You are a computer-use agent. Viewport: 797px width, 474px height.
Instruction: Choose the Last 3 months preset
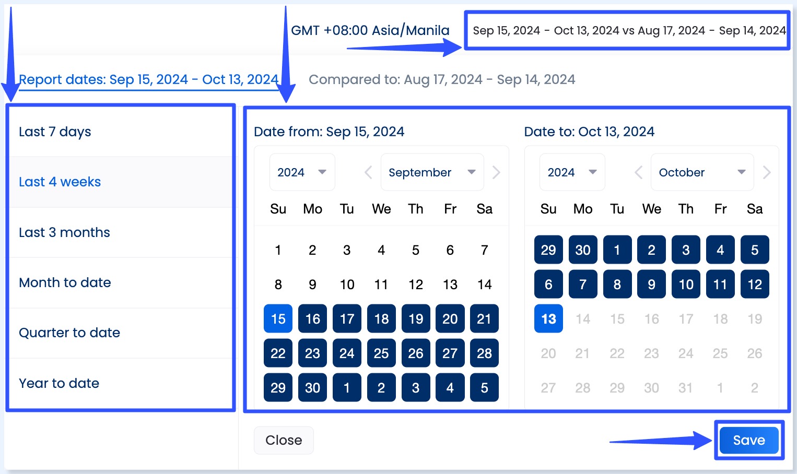coord(64,232)
